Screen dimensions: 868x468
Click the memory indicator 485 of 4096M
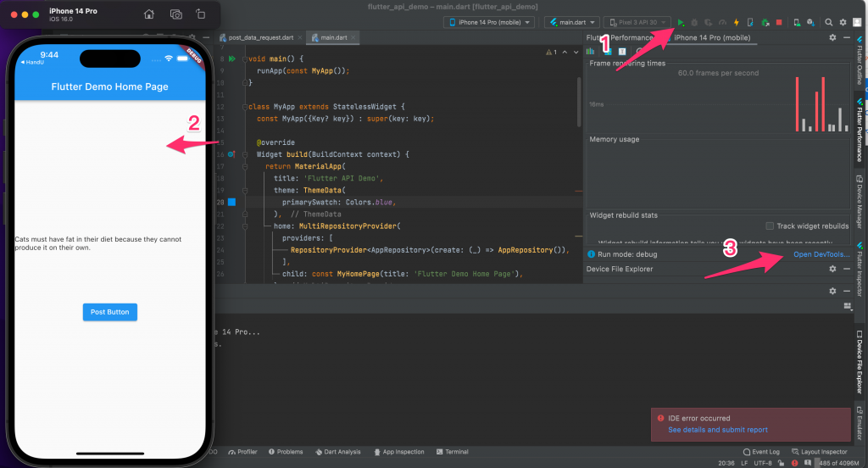(x=839, y=463)
